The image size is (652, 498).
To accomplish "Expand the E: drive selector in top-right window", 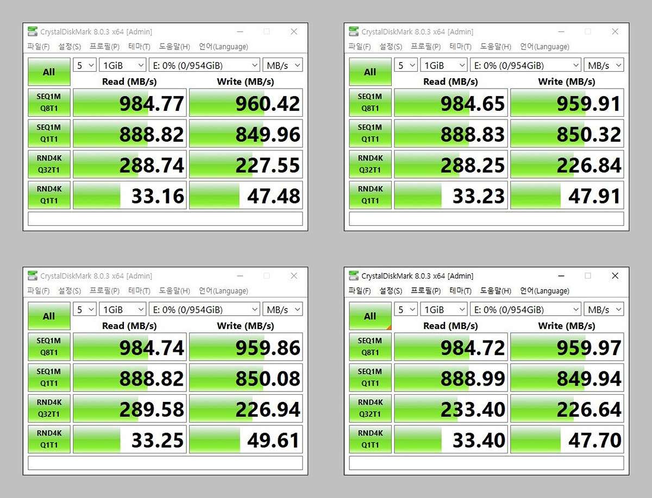I will point(525,65).
